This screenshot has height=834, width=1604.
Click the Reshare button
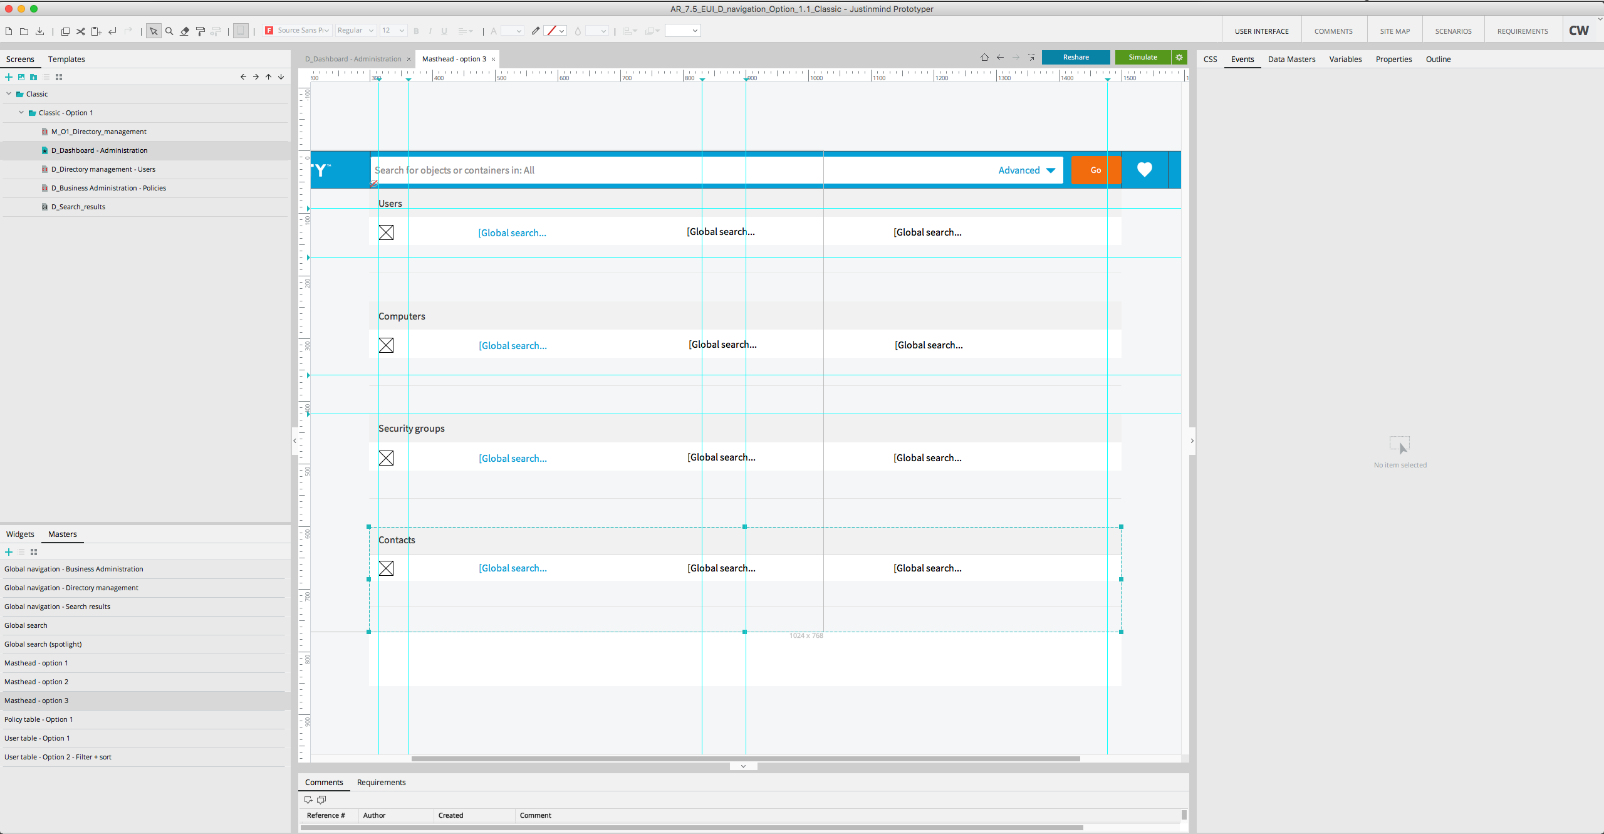pos(1076,57)
